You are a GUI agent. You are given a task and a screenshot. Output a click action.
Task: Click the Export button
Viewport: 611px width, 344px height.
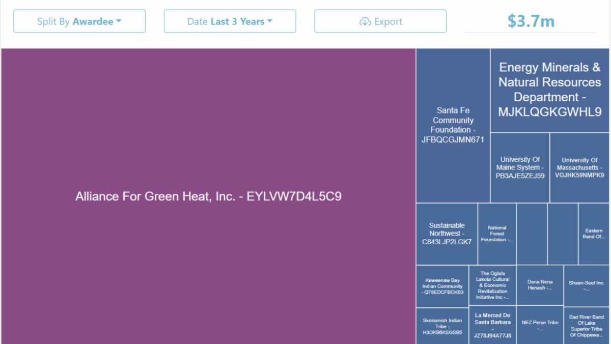[x=380, y=21]
